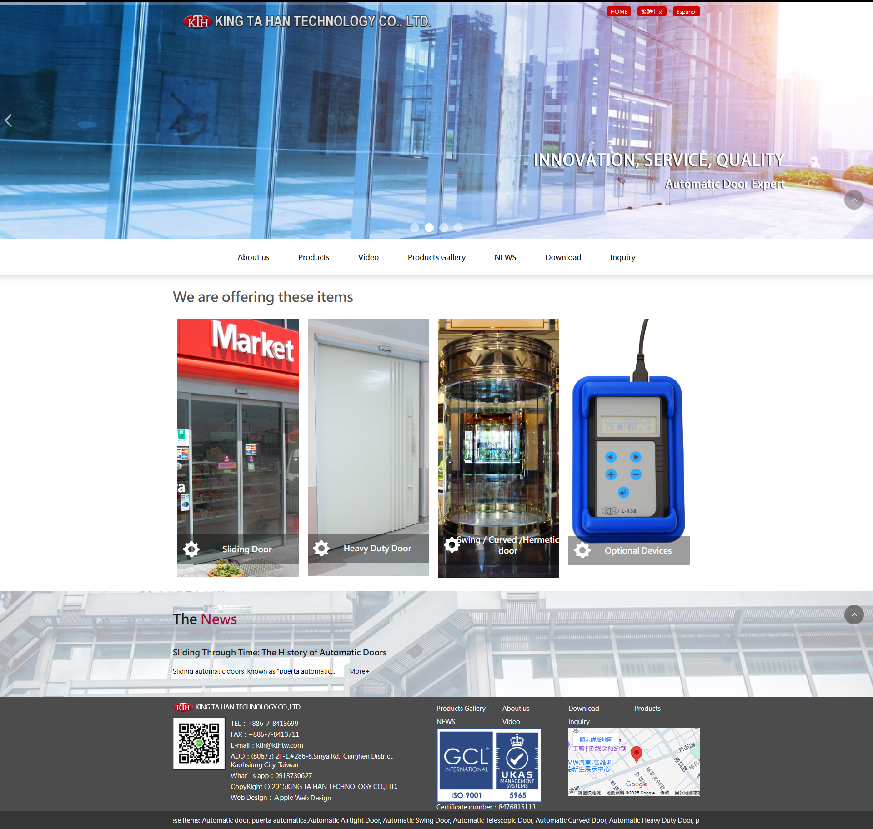
Task: Select the fourth carousel slide dot
Action: point(458,228)
